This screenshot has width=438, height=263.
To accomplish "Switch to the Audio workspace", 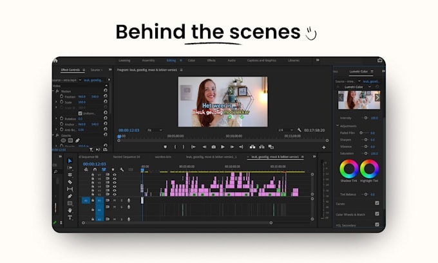I will (232, 60).
